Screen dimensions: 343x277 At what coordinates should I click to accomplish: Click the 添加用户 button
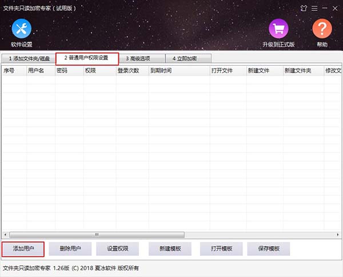pos(23,249)
